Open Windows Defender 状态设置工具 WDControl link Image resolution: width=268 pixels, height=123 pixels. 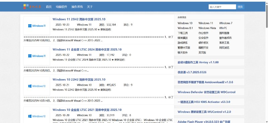(206, 92)
